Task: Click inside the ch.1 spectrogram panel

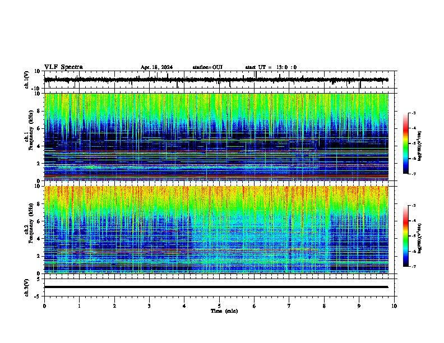Action: tap(216, 137)
